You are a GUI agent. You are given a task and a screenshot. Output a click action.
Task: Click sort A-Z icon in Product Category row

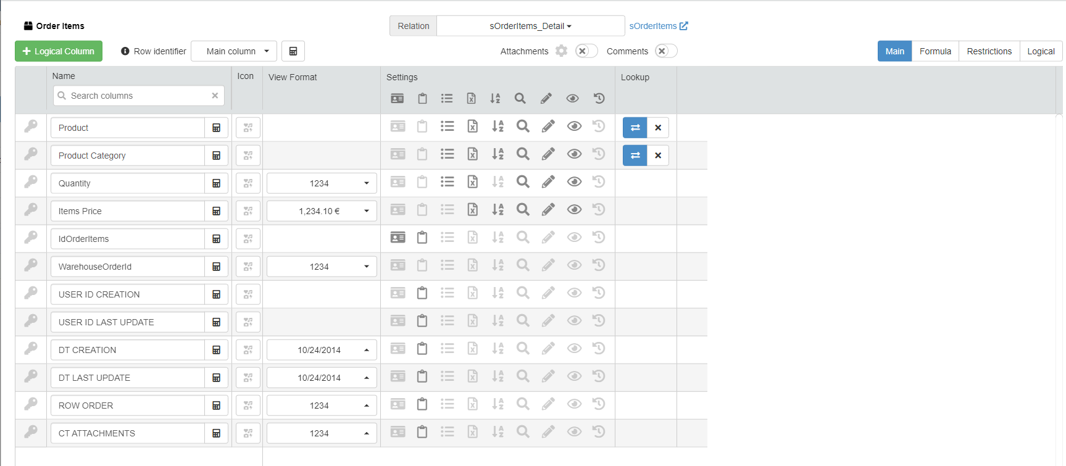(498, 154)
